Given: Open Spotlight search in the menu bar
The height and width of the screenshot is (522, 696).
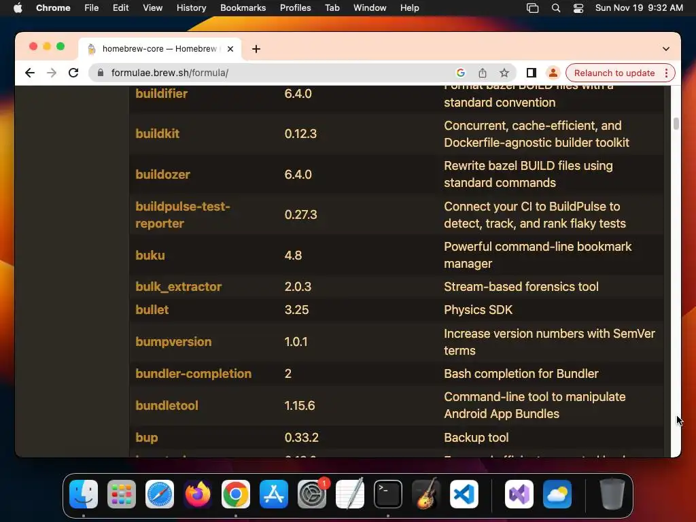Looking at the screenshot, I should [556, 8].
